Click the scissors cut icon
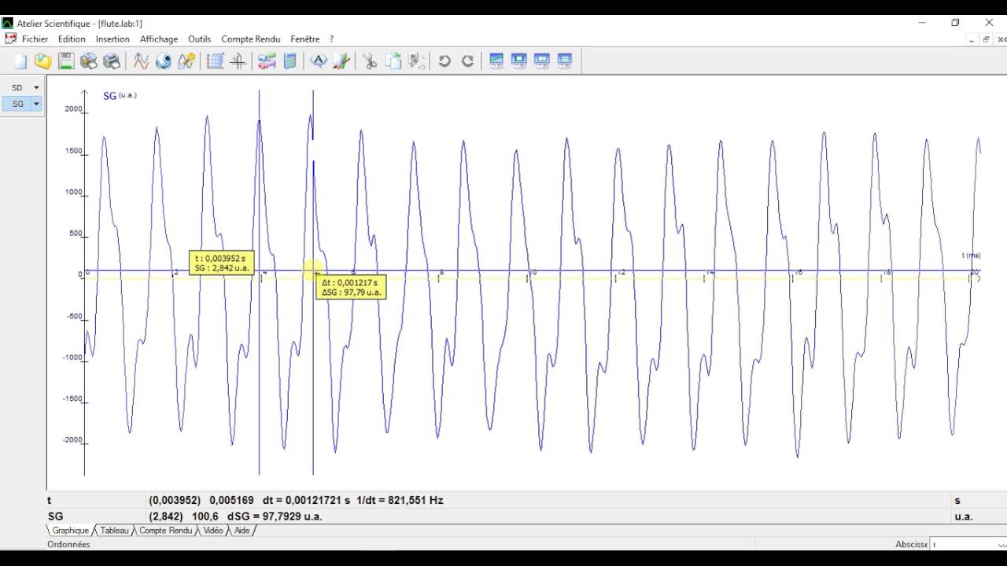 370,61
